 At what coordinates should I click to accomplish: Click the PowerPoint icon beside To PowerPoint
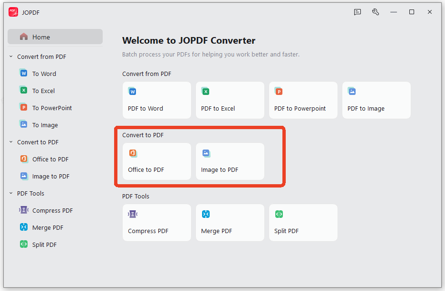pos(24,107)
